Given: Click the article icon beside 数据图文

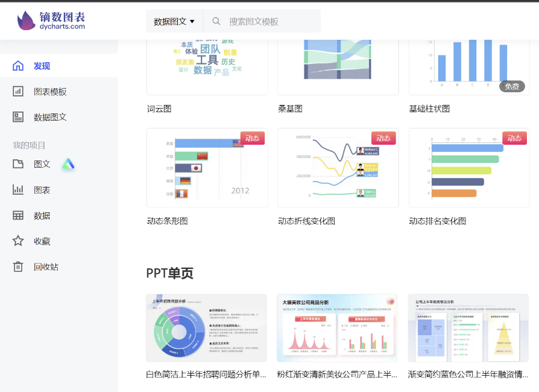Looking at the screenshot, I should coord(17,117).
